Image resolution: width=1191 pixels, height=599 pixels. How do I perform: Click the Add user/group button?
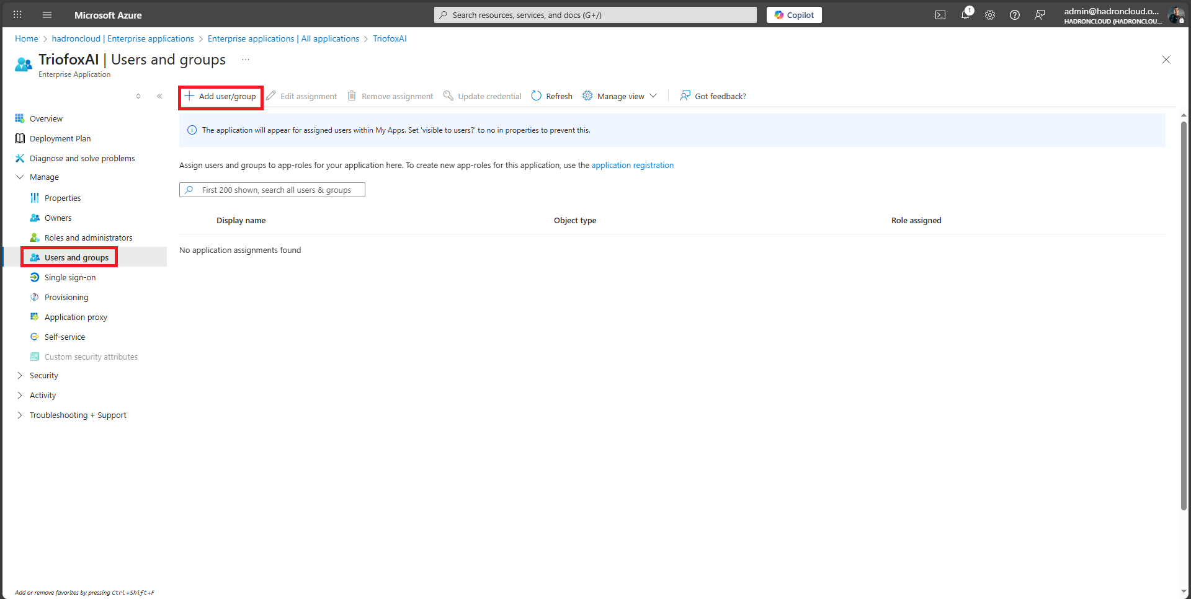pyautogui.click(x=221, y=96)
